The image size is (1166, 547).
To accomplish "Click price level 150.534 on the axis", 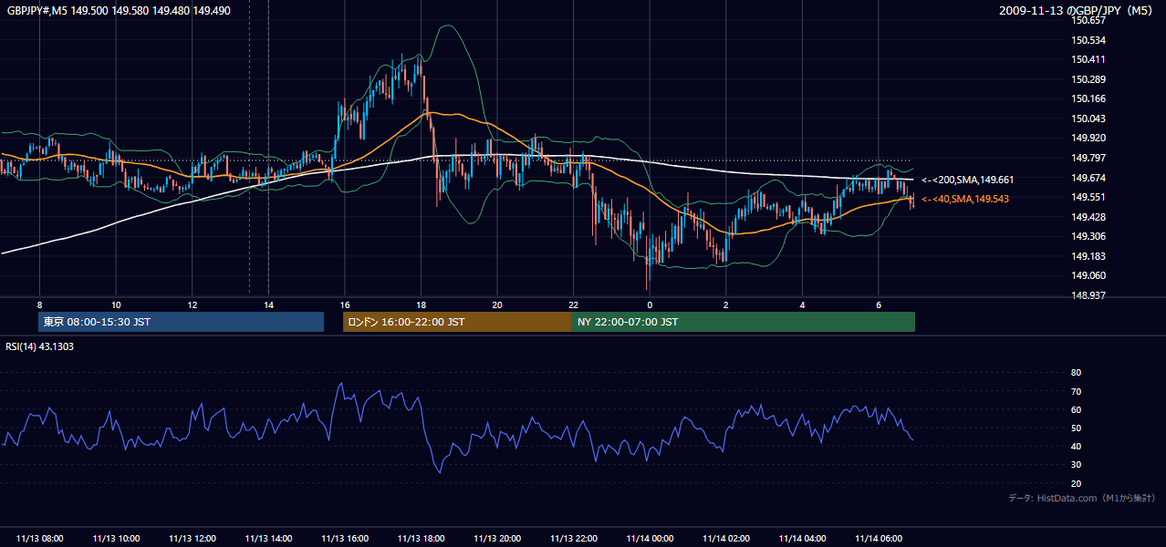I will (1088, 40).
